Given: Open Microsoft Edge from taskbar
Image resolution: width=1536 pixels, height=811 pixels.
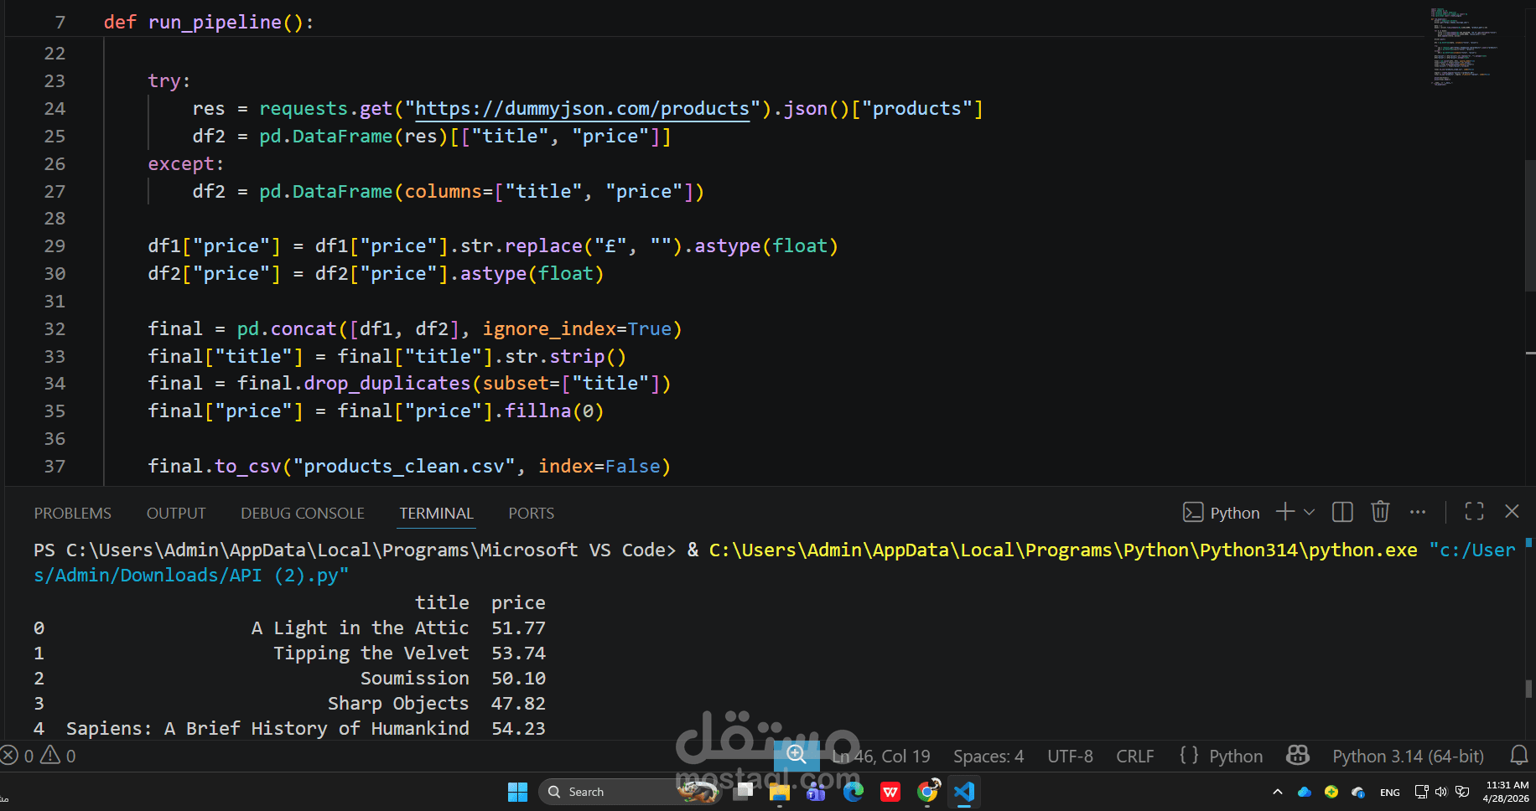Looking at the screenshot, I should [x=854, y=792].
